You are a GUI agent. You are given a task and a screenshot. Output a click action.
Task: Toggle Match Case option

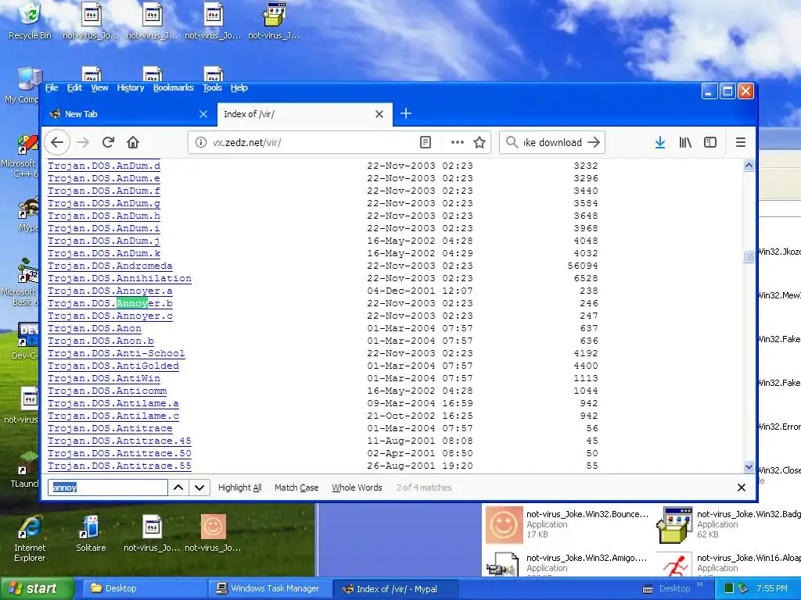coord(296,487)
